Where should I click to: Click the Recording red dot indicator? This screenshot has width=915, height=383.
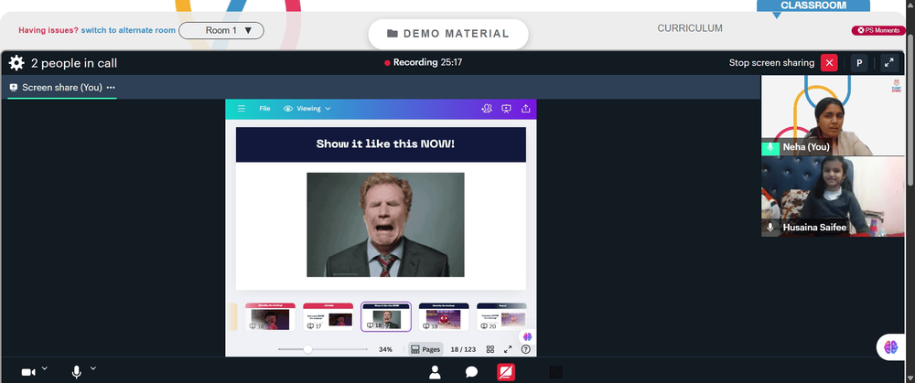tap(387, 63)
